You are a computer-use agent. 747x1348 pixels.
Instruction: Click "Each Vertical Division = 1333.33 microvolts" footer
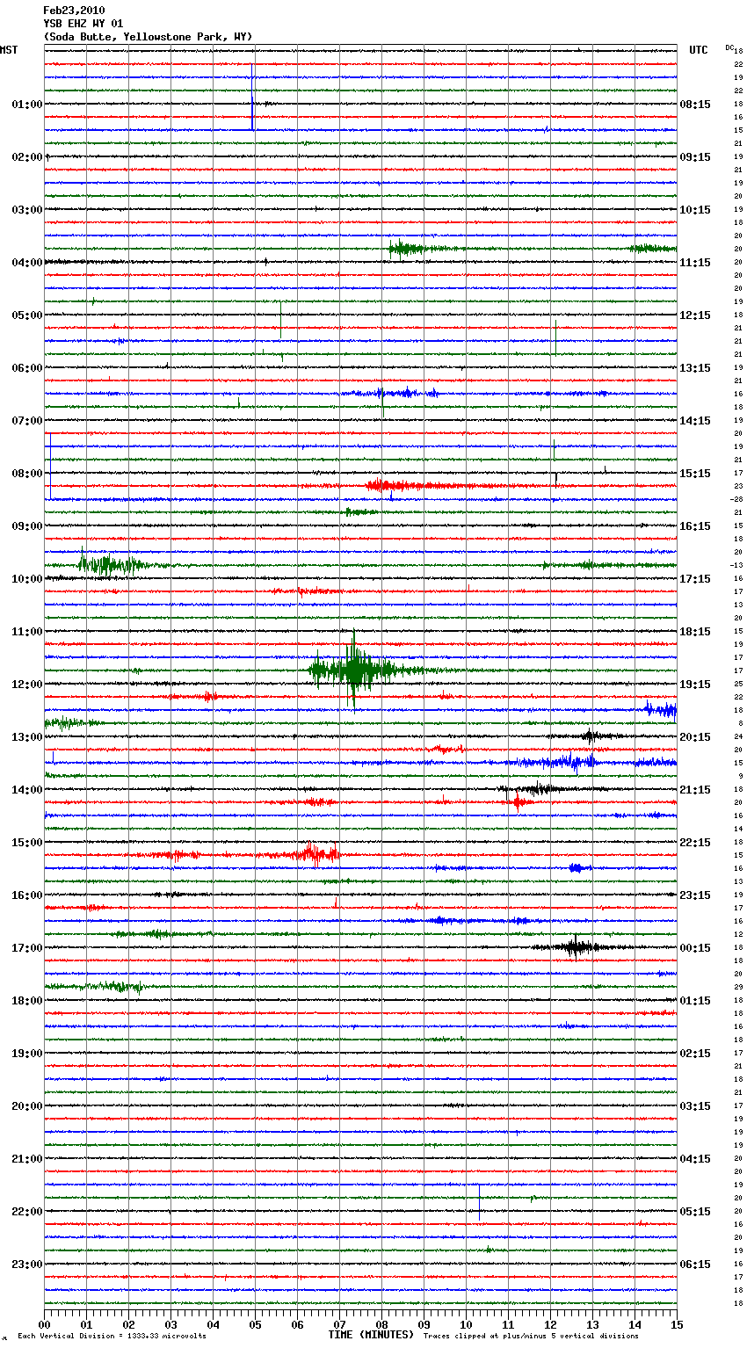coord(112,1337)
